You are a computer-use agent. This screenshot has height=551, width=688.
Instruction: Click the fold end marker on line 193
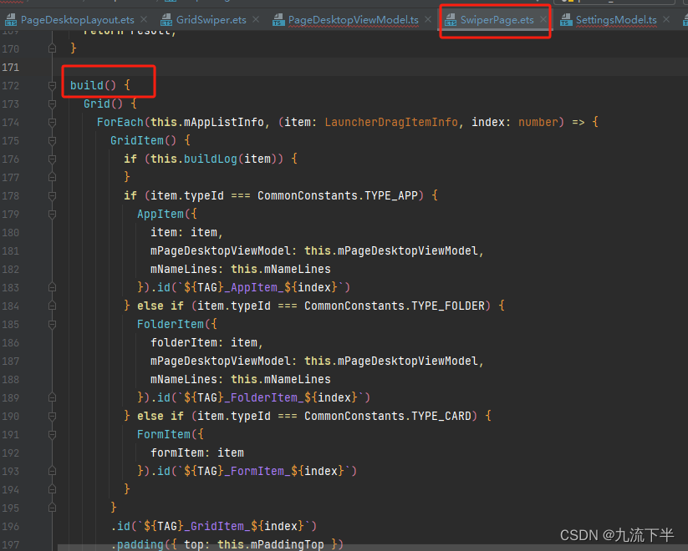click(x=52, y=471)
